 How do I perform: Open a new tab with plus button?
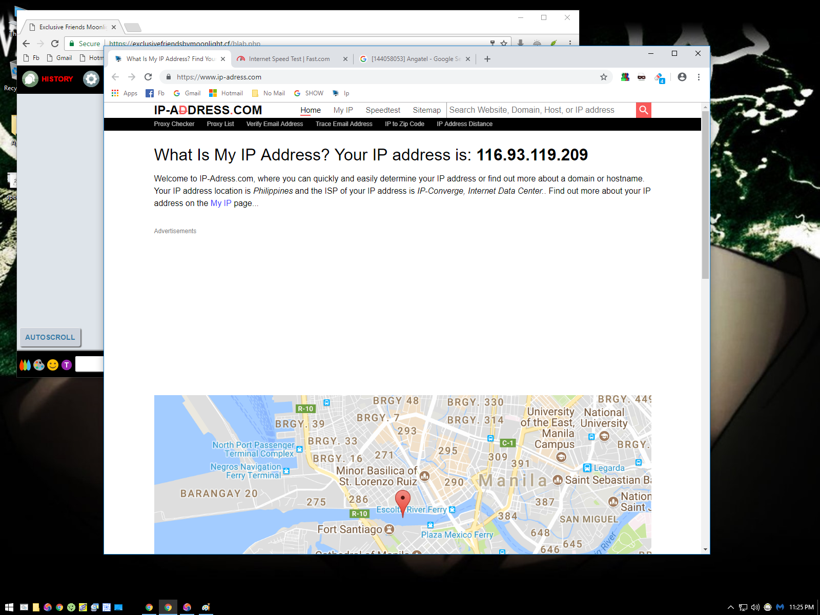click(x=487, y=59)
